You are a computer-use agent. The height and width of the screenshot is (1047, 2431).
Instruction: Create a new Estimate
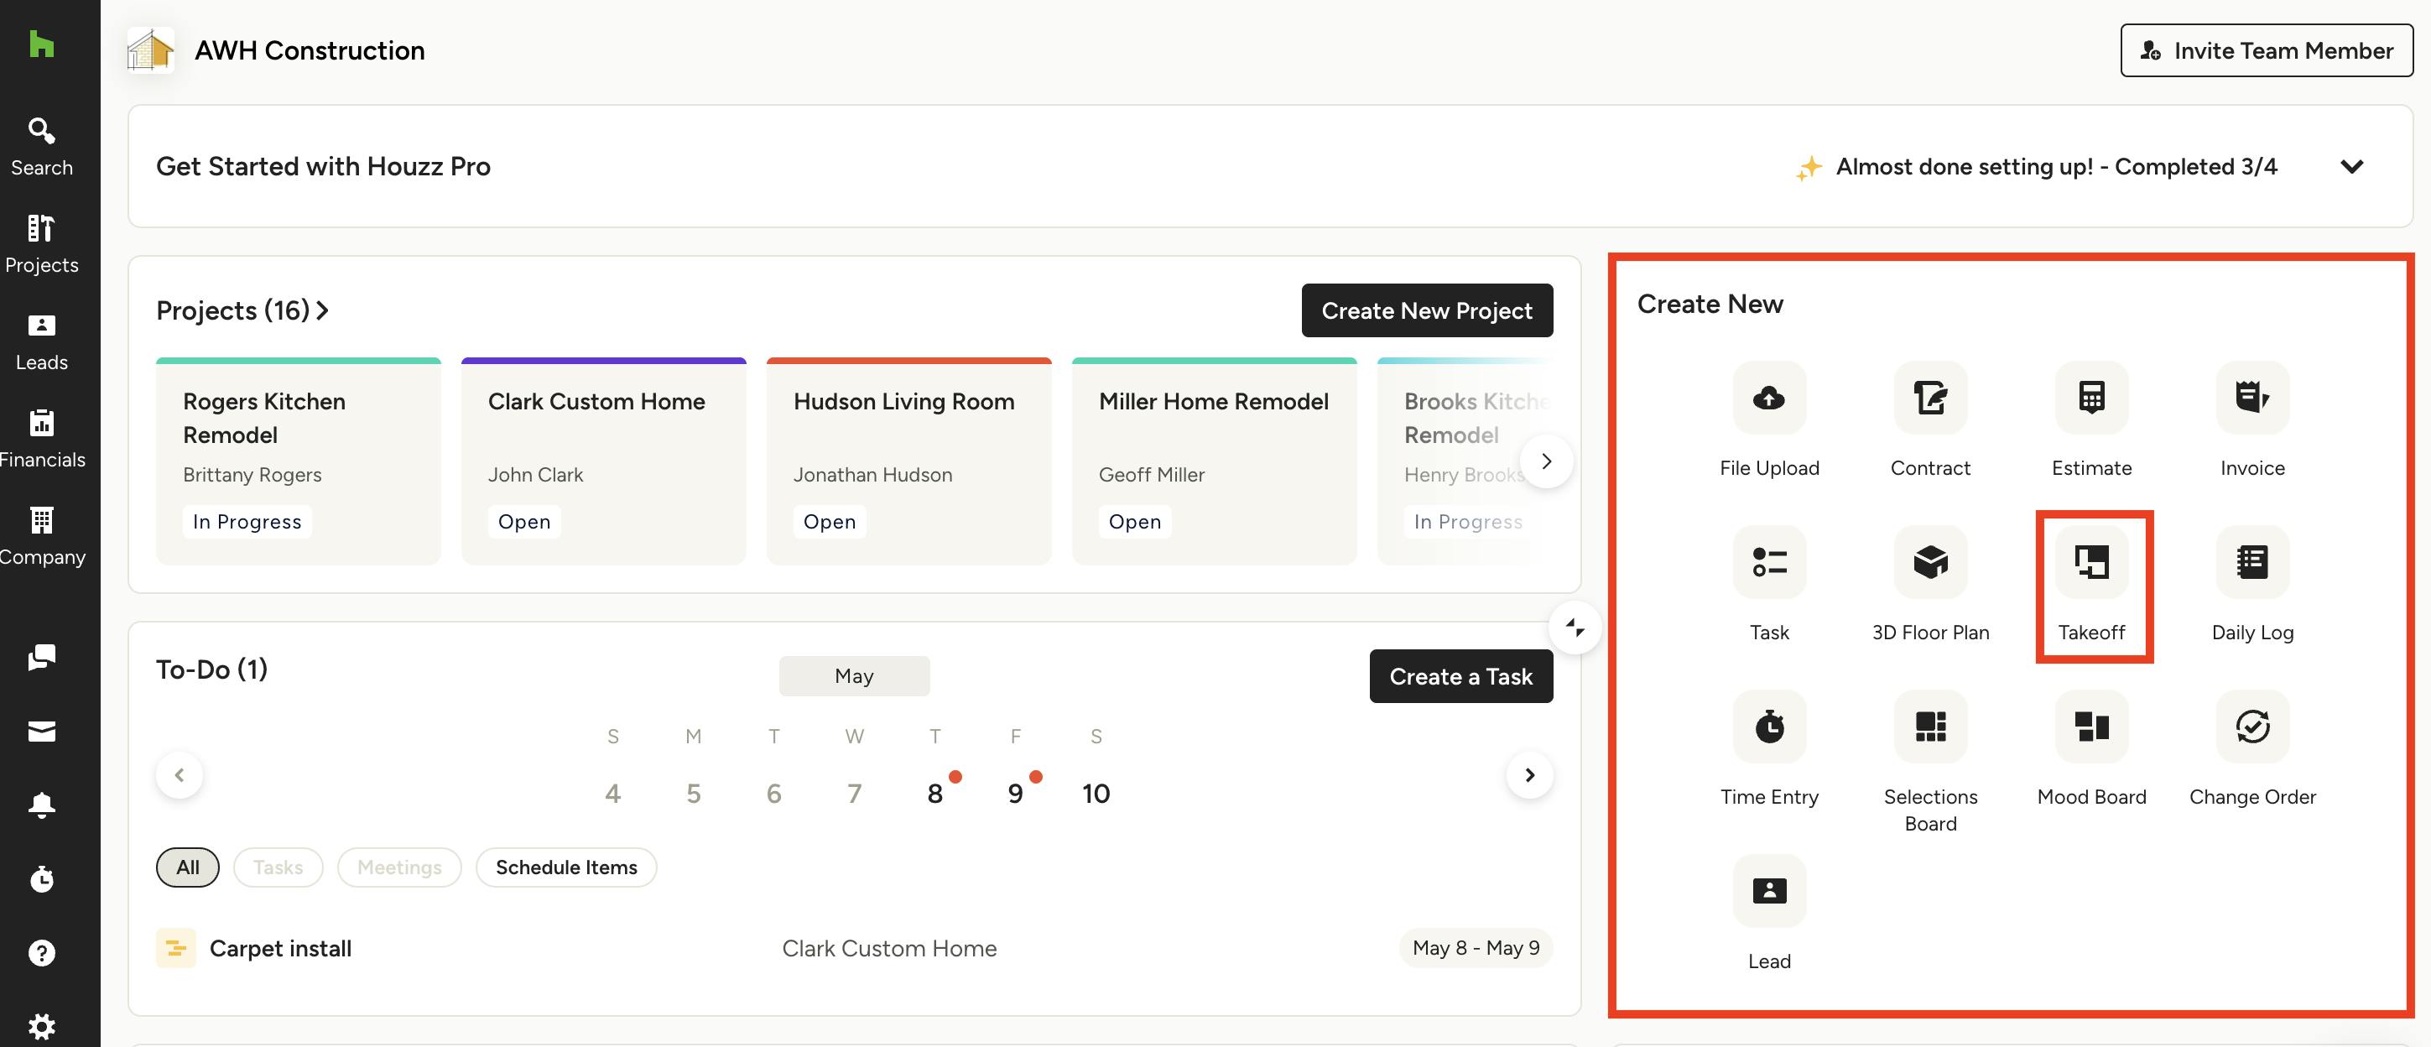(2090, 398)
